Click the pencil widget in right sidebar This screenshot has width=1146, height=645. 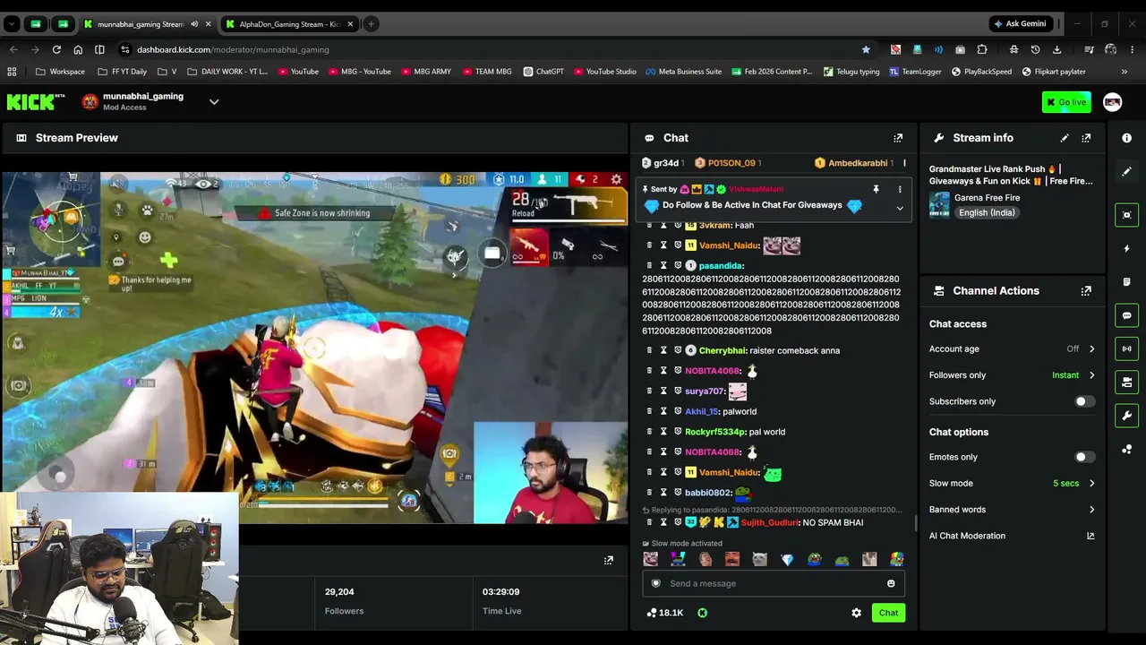click(1126, 171)
